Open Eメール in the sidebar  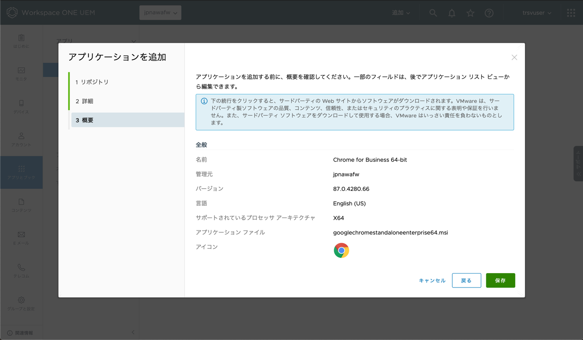21,238
